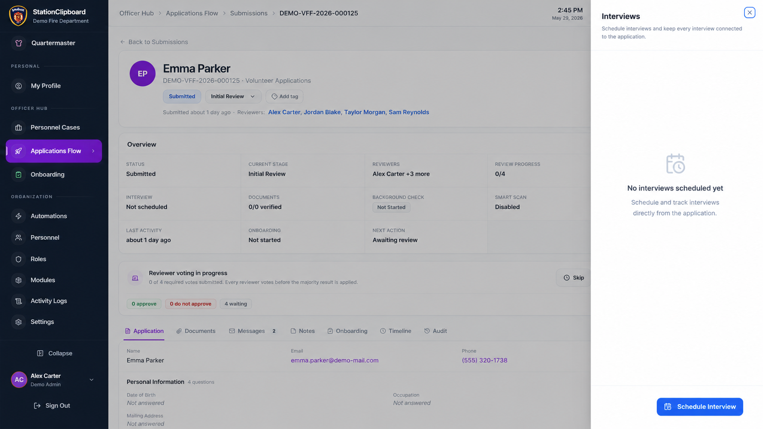This screenshot has height=429, width=763.
Task: Go to Officer Hub breadcrumb
Action: pos(136,13)
